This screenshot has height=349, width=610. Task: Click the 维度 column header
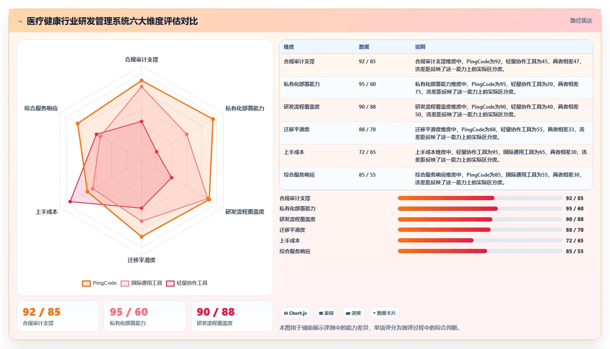coord(289,47)
